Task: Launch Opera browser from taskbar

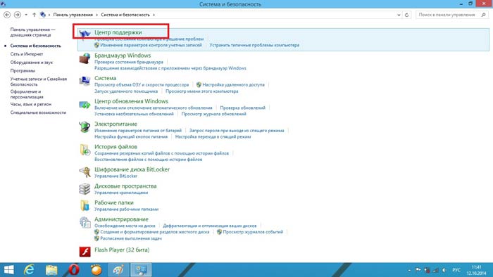Action: tap(74, 270)
